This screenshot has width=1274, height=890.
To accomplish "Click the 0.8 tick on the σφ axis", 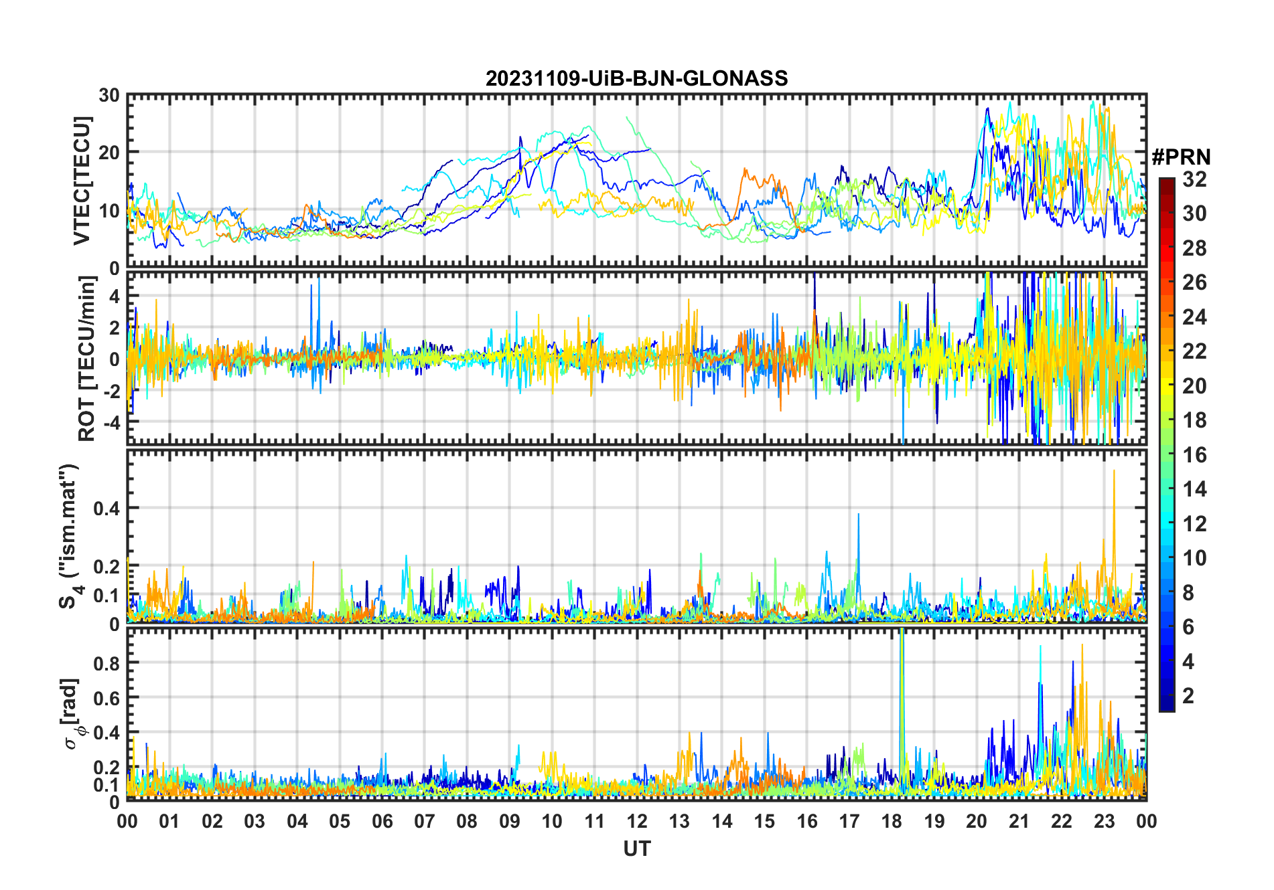I will coord(107,663).
